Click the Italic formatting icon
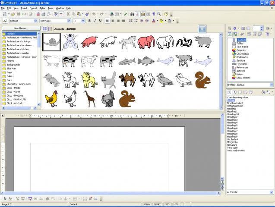This screenshot has width=275, height=207. [x=95, y=20]
